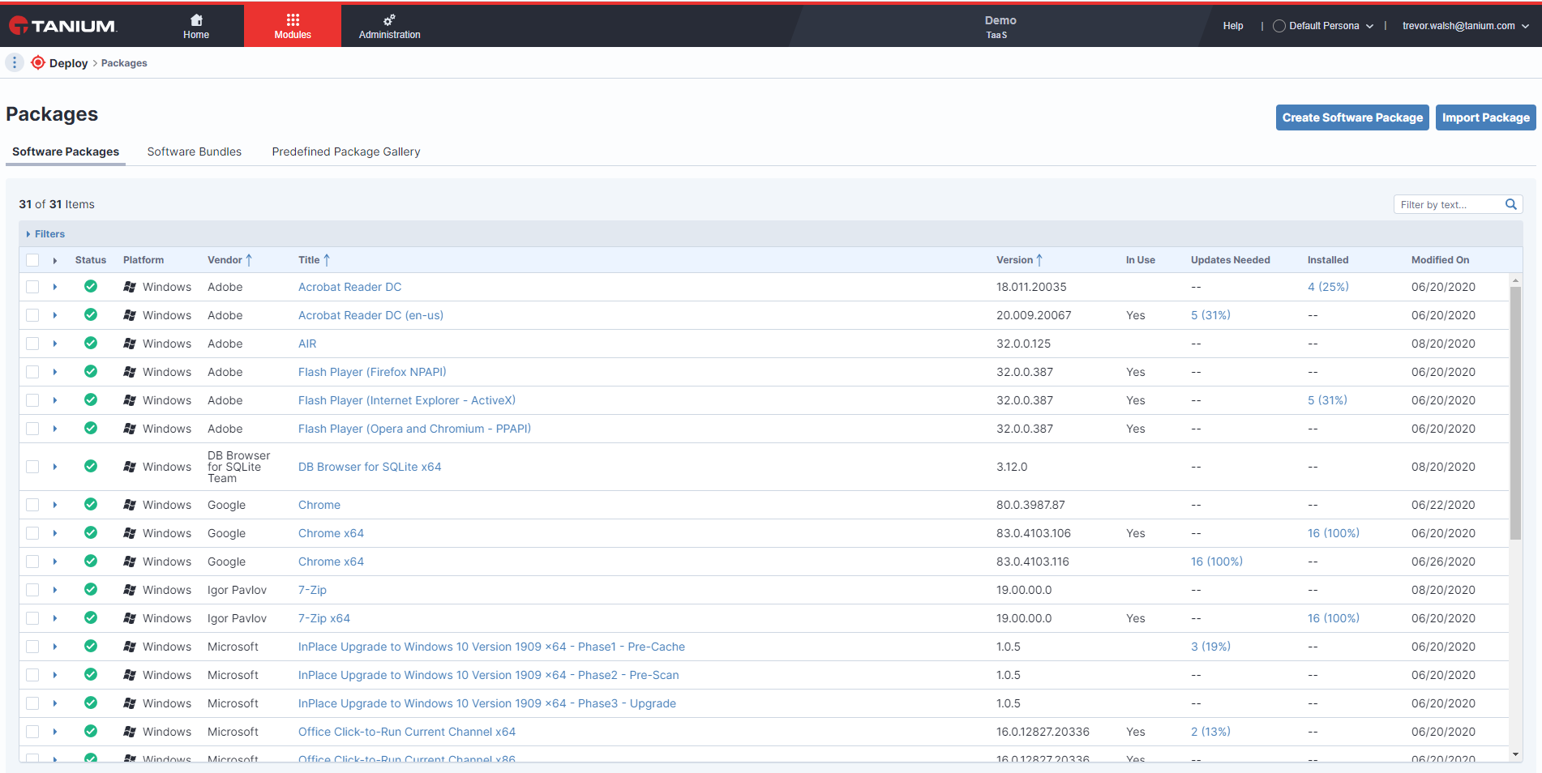Click status check icon for DB Browser row
1542x773 pixels.
coord(91,466)
